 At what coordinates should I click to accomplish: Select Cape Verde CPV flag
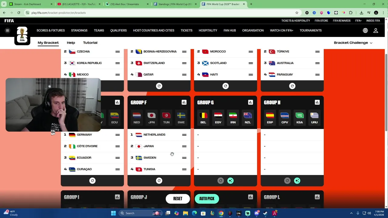pos(285,118)
